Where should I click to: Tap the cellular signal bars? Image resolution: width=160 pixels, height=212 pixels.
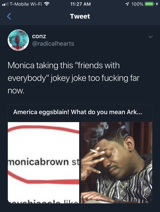point(5,4)
